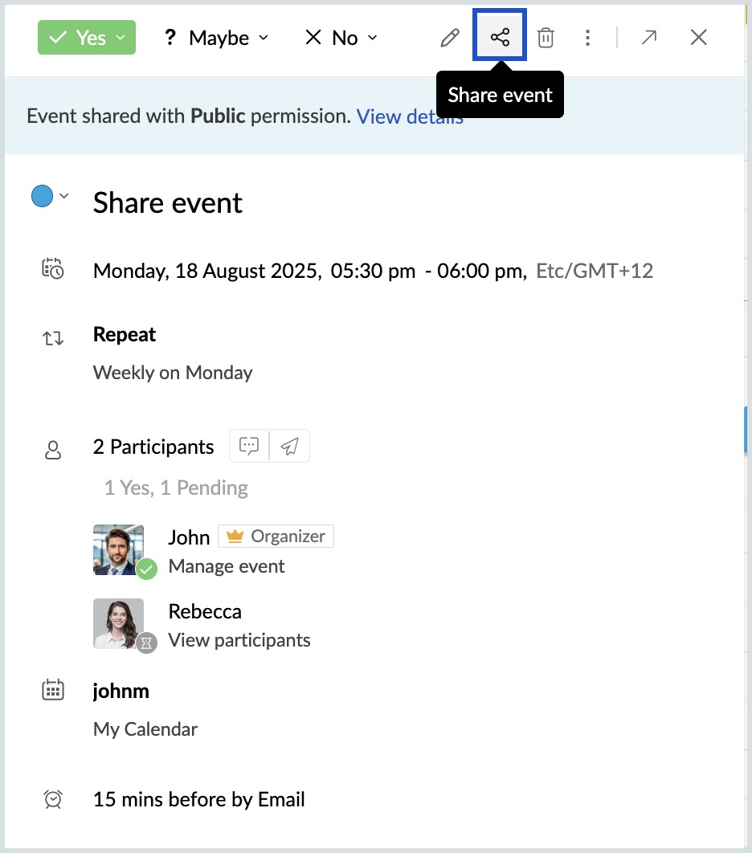Select the participants person icon

tap(52, 451)
